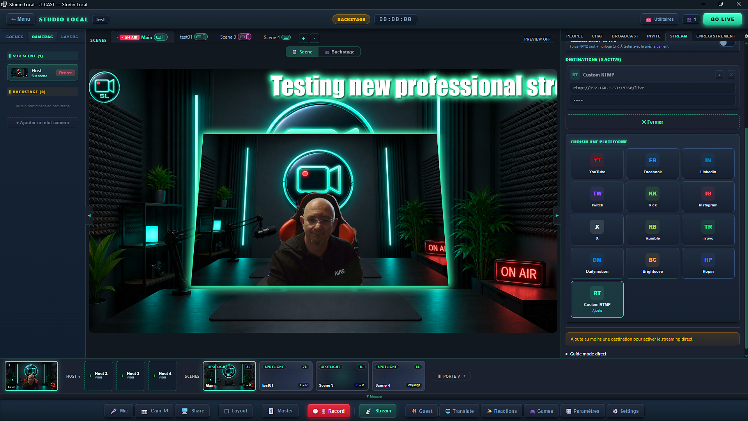This screenshot has width=748, height=421.
Task: Switch to the ENREGISTREMENT tab
Action: point(716,36)
